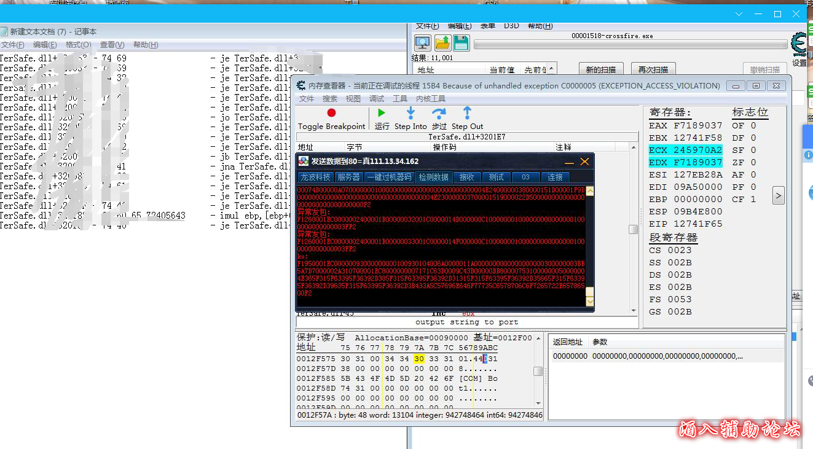Select the 一键过机器码 tab
Screen dimensions: 813x449
tap(388, 177)
